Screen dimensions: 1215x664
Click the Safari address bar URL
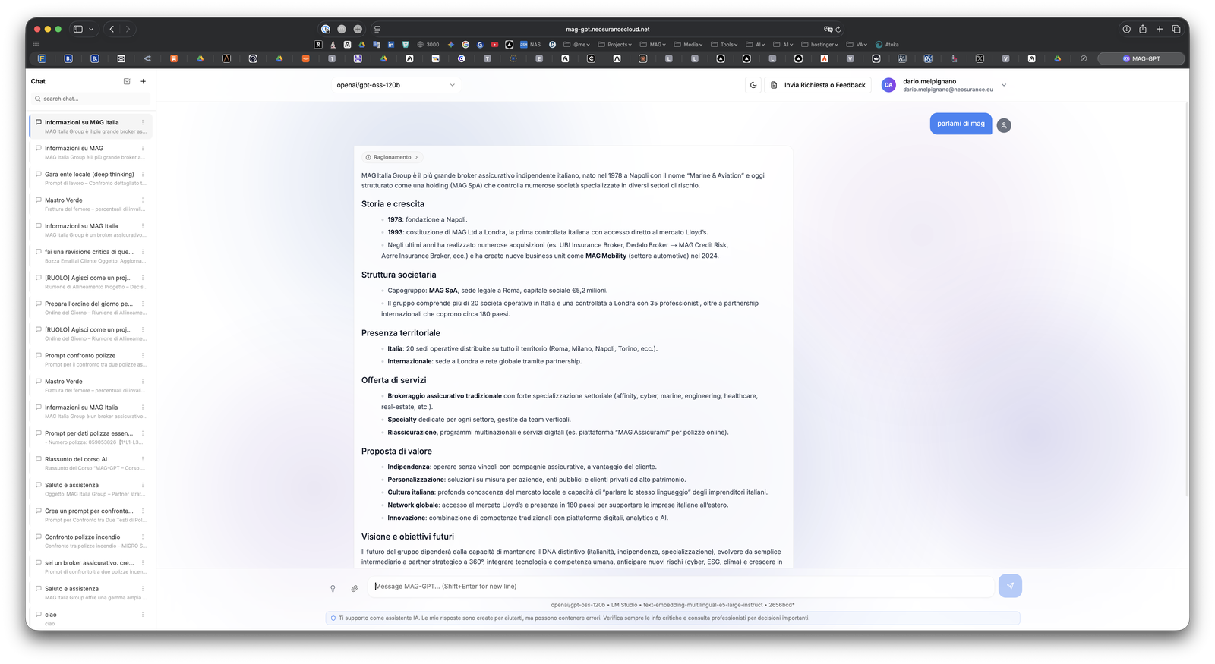[607, 30]
